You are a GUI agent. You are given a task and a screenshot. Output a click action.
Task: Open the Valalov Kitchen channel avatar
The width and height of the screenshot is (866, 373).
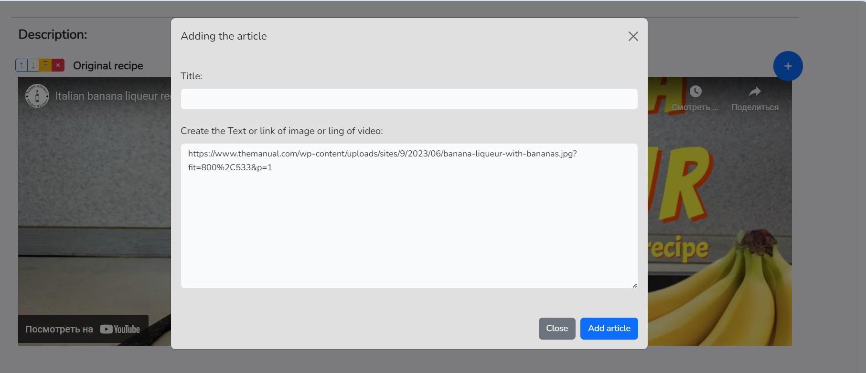[x=37, y=96]
